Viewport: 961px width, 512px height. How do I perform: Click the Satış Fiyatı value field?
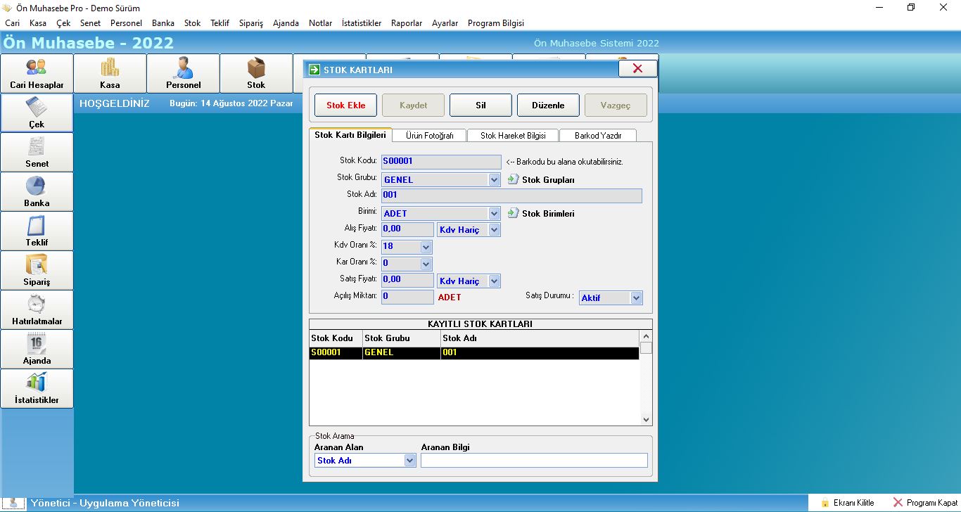pyautogui.click(x=407, y=280)
